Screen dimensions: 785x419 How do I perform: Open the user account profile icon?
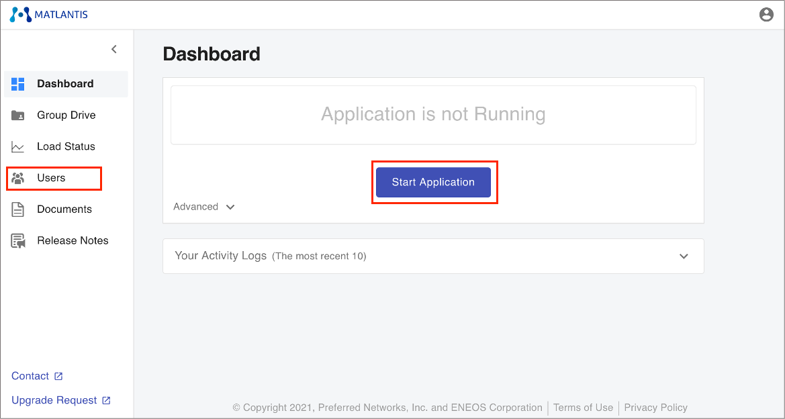pyautogui.click(x=766, y=14)
